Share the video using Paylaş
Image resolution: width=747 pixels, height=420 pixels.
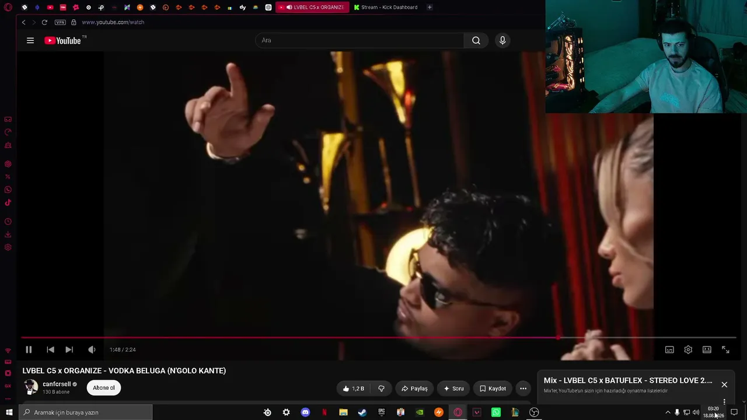coord(414,388)
